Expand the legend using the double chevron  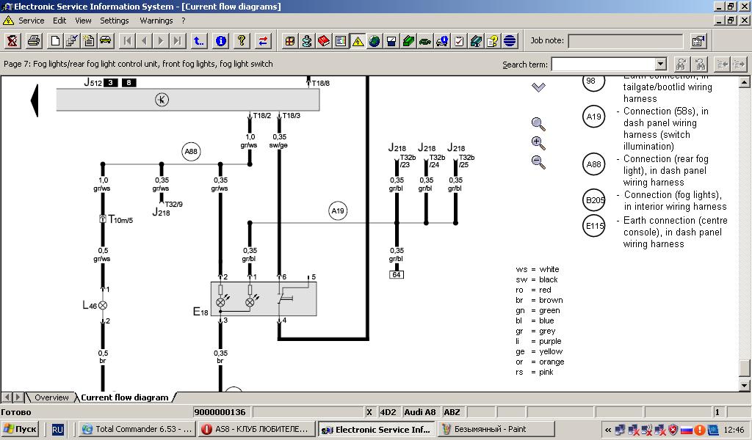[x=538, y=87]
